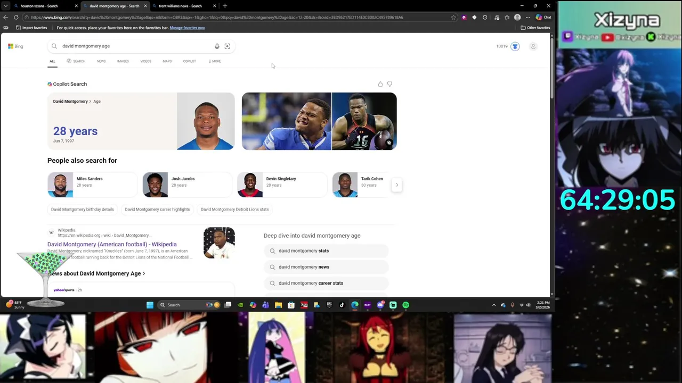Open the David Montgomery Wikipedia result
The width and height of the screenshot is (682, 383).
(x=112, y=244)
